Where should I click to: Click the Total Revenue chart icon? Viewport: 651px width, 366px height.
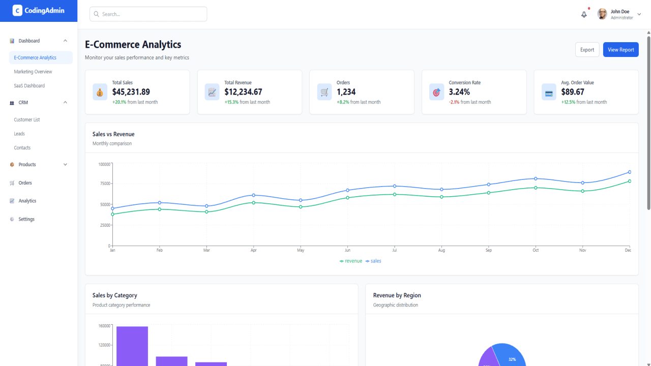(x=212, y=92)
